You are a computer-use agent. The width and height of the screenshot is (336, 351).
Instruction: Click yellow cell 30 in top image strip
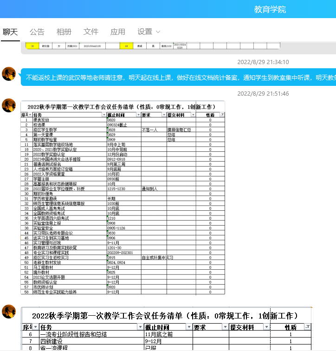click(x=32, y=46)
